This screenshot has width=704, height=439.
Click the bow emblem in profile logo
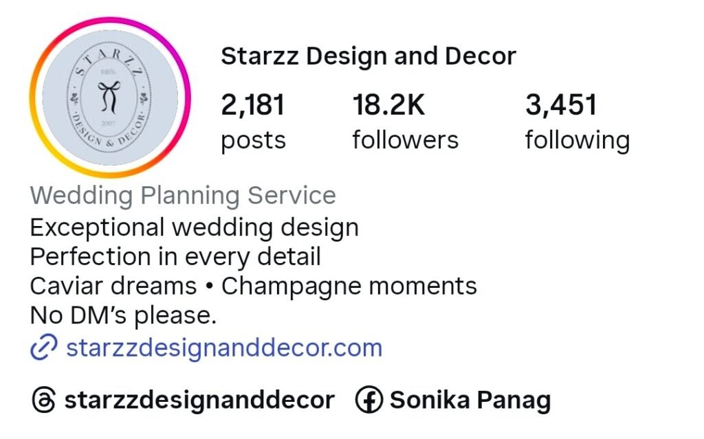coord(109,96)
